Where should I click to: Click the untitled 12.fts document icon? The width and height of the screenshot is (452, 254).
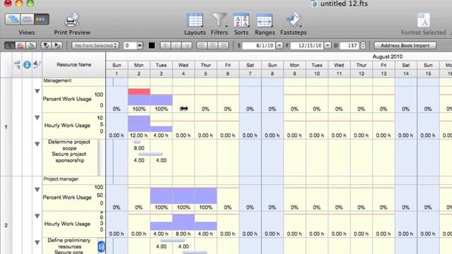click(x=314, y=4)
